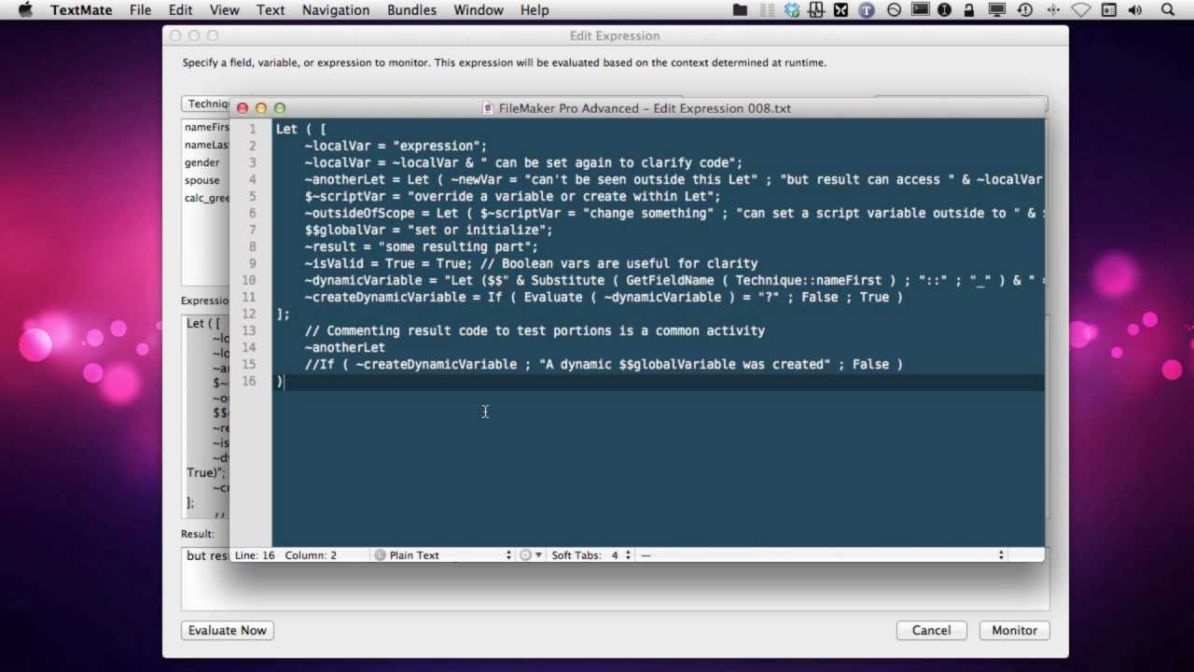Click the folder icon in menu bar
1194x672 pixels.
tap(741, 10)
